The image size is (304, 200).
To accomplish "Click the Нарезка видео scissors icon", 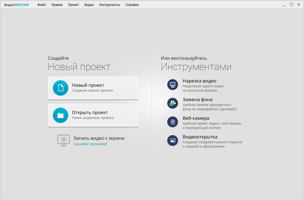I will coord(173,85).
